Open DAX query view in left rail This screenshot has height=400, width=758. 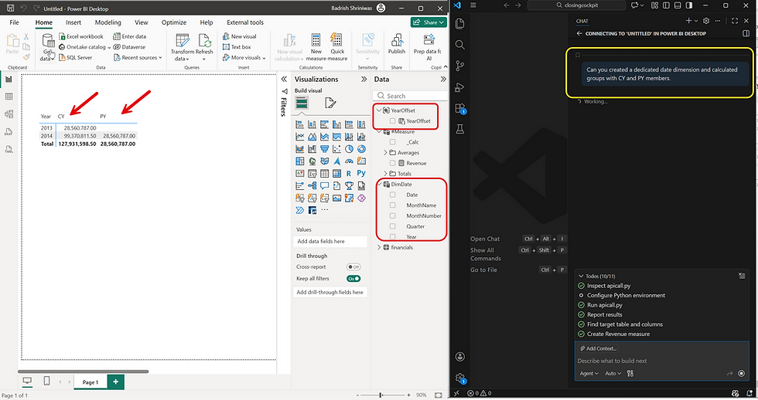[9, 132]
